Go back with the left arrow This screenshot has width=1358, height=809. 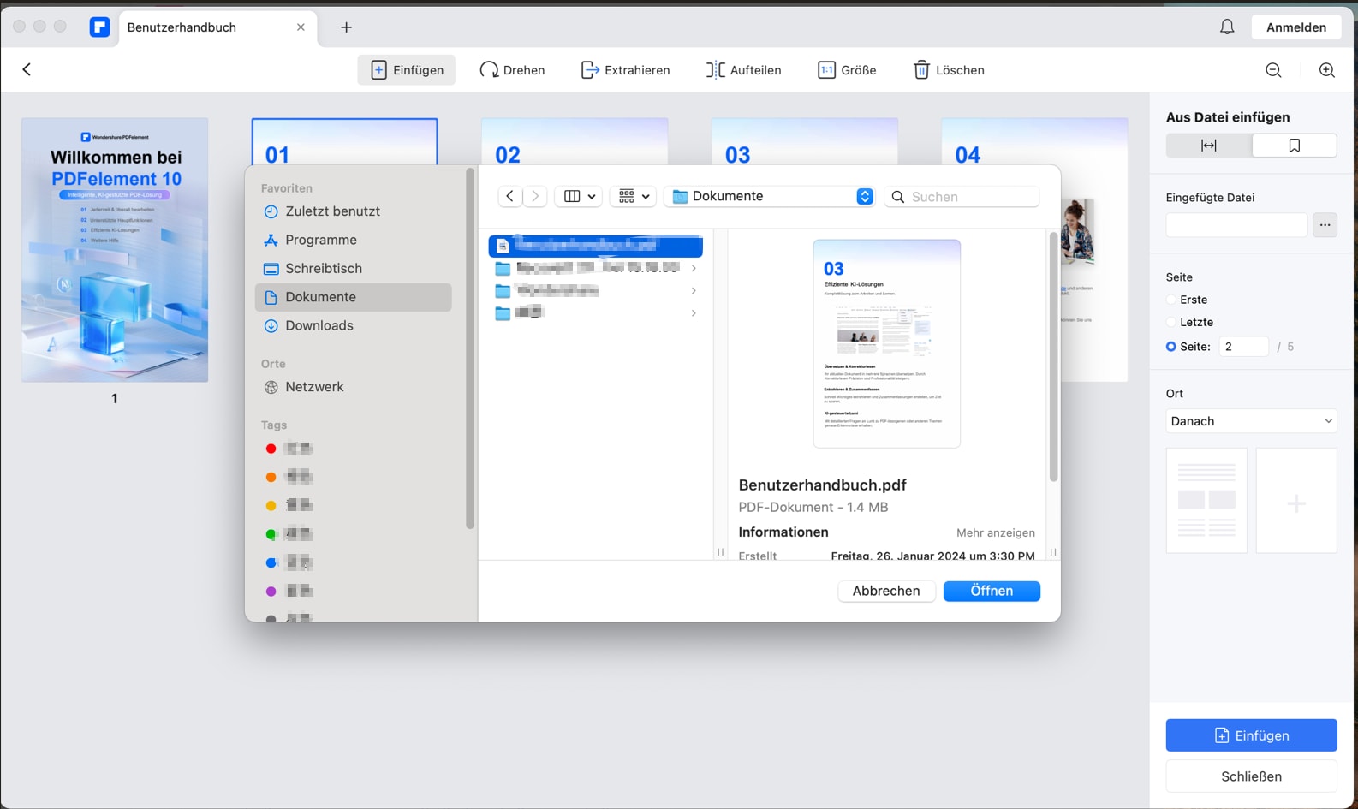27,69
